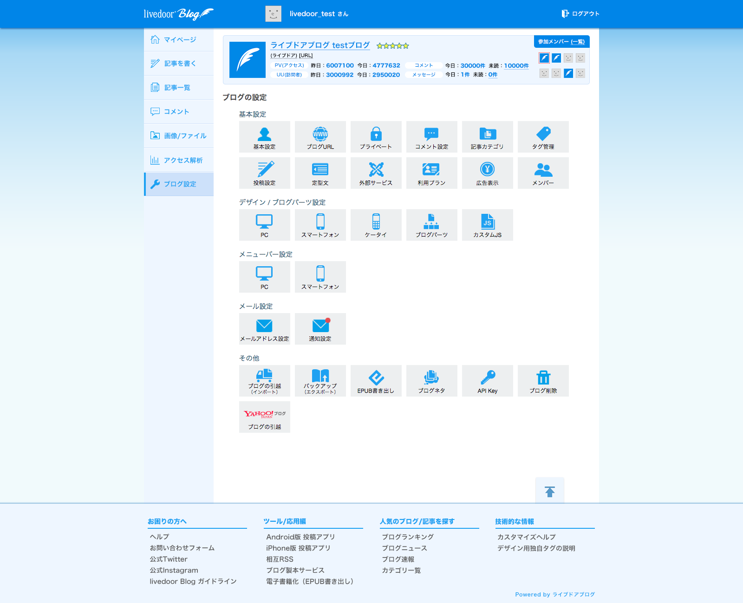Open the 記事カテゴリ tile

[488, 137]
